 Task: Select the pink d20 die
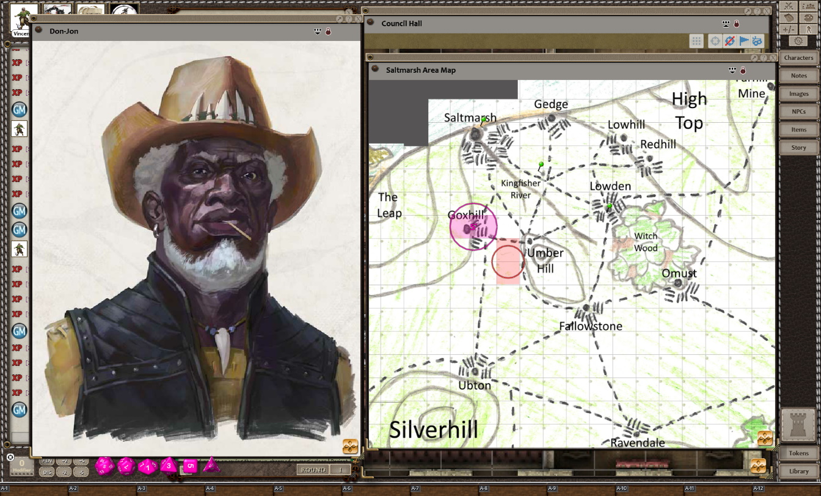click(104, 466)
